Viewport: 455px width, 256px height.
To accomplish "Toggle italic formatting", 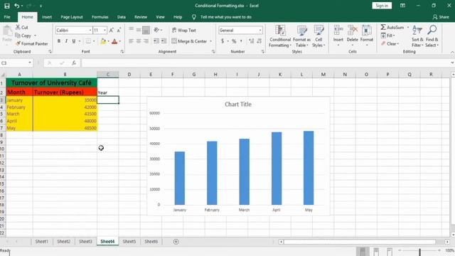I will pyautogui.click(x=66, y=41).
